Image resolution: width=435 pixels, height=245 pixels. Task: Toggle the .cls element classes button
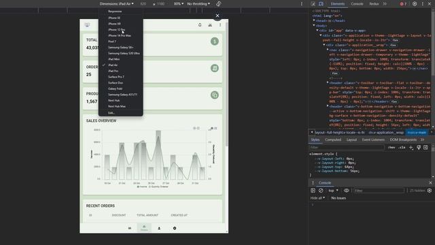click(402, 148)
